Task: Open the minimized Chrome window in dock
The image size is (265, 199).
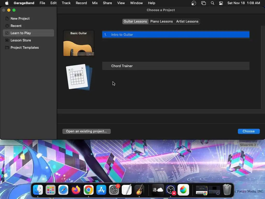Action: 202,190
